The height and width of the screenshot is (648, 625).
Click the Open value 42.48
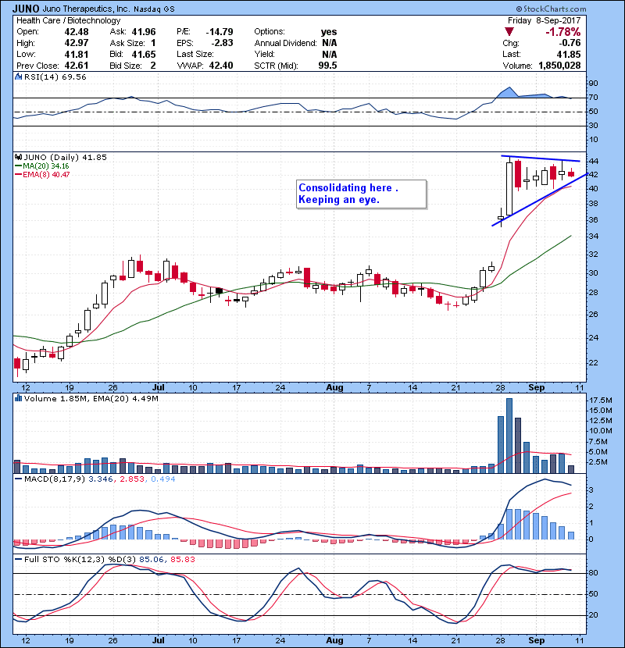[x=77, y=32]
